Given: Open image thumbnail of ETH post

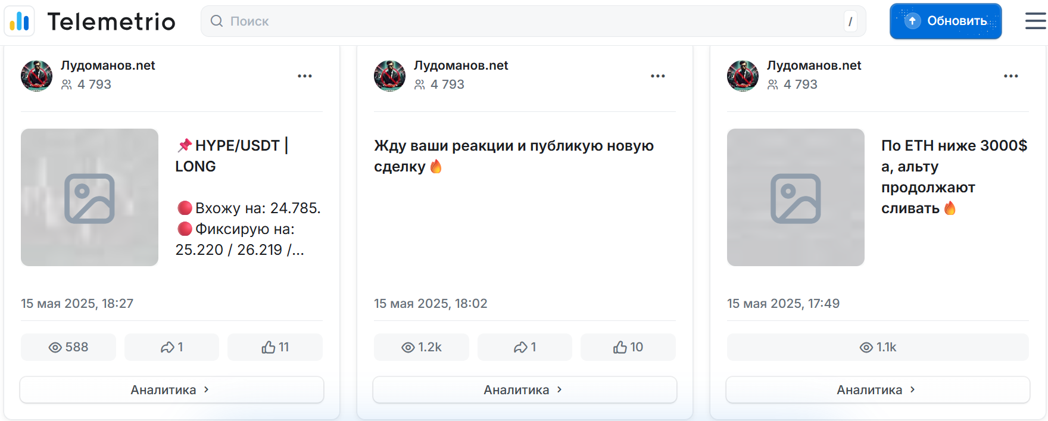Looking at the screenshot, I should pos(796,197).
